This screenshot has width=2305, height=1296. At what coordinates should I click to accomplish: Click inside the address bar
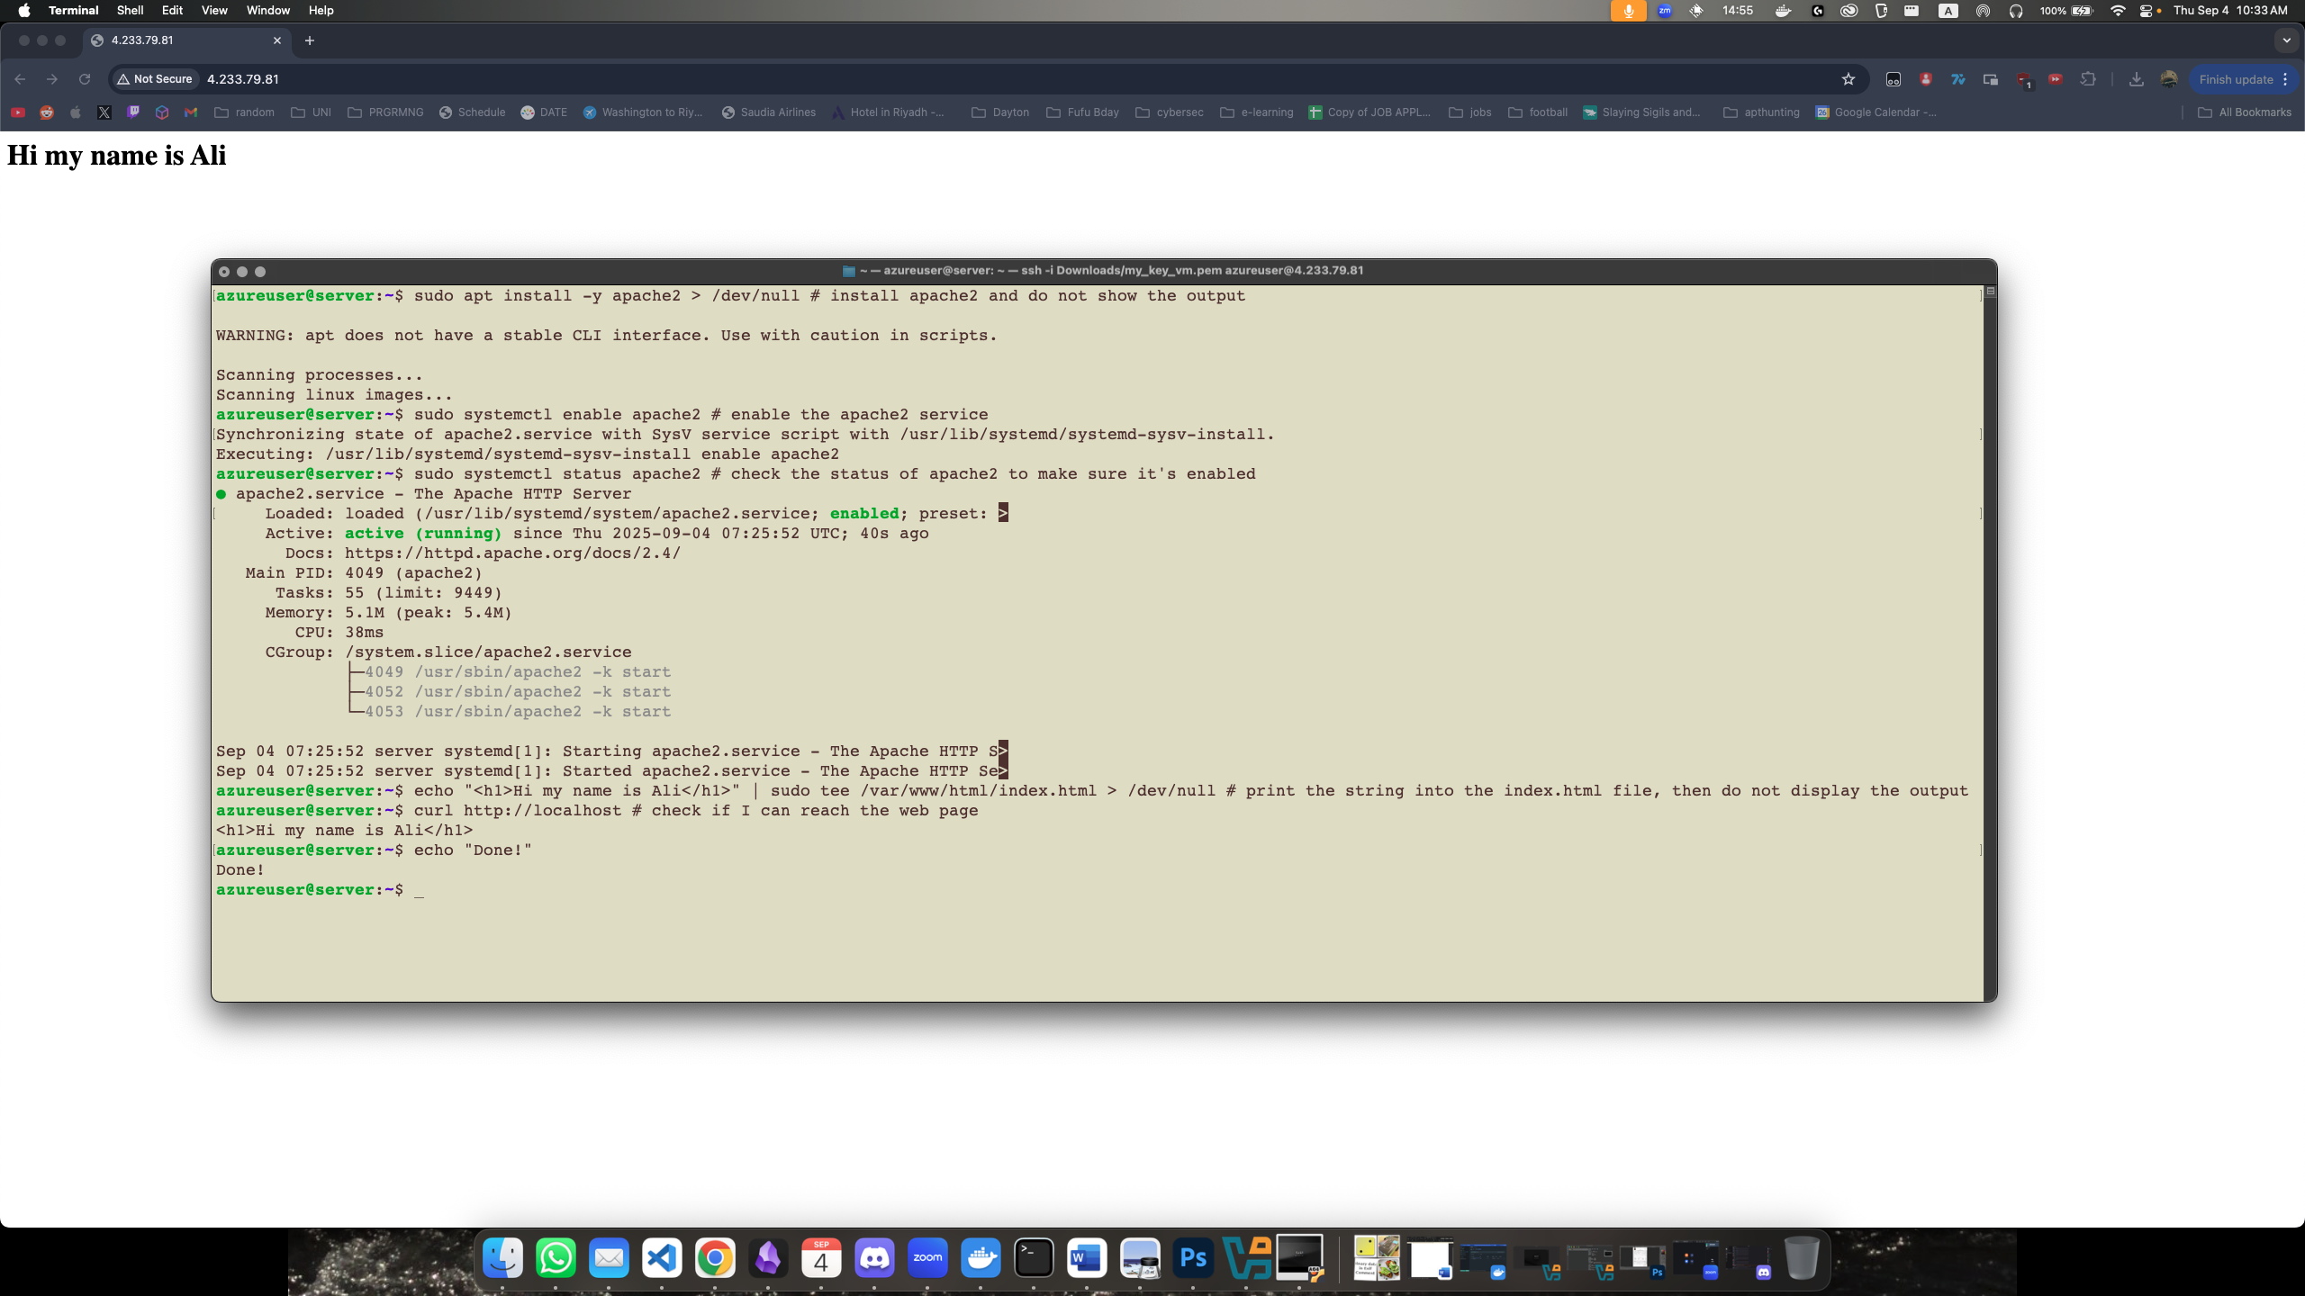point(540,79)
